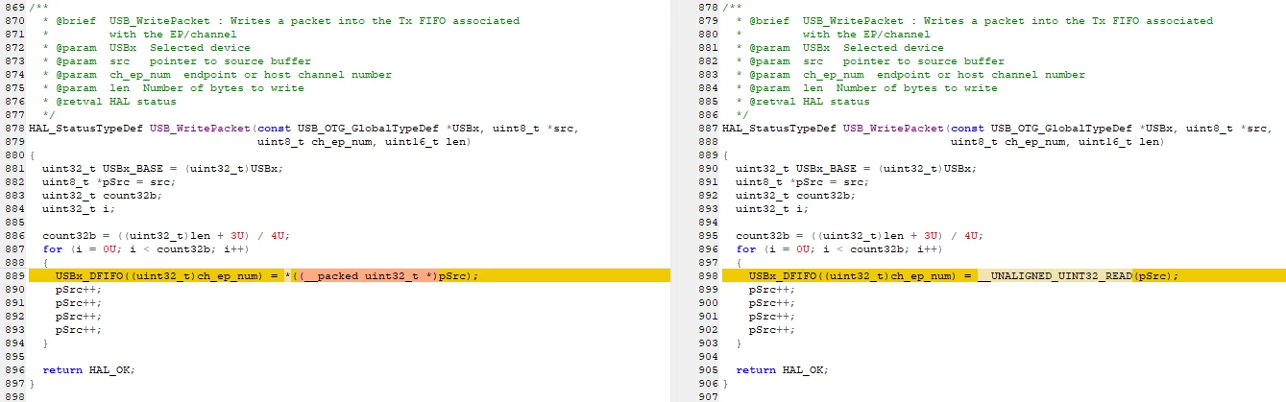Click line number 898 in the left pane
Viewport: 1286px width, 402px height.
pos(13,396)
